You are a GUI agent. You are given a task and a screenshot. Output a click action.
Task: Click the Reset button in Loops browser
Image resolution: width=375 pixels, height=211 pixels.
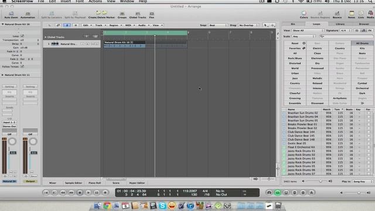point(295,43)
